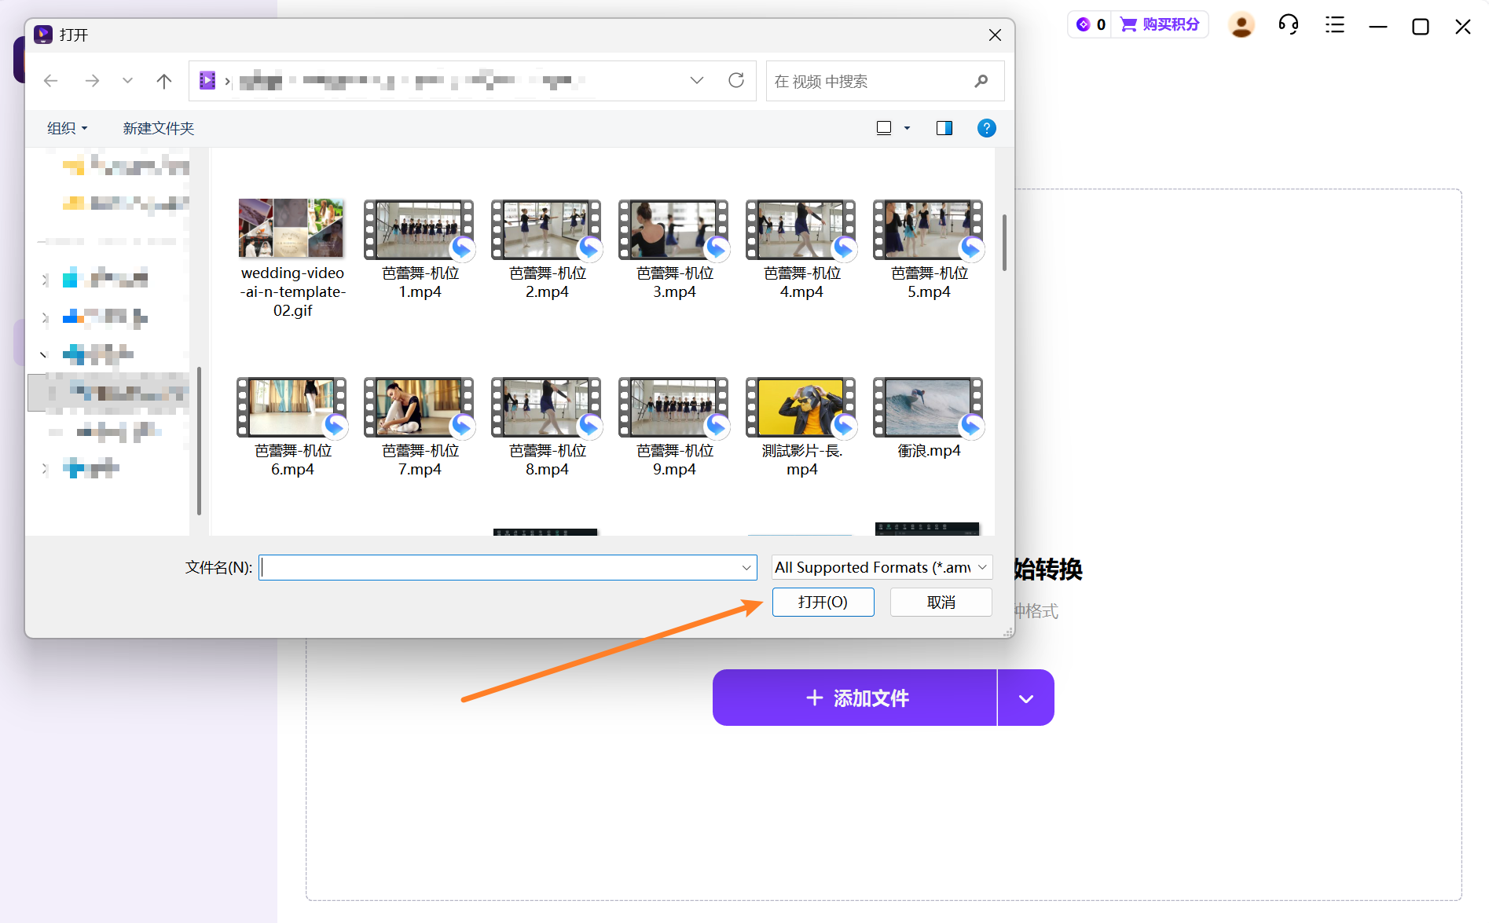
Task: Click the back navigation arrow
Action: 51,81
